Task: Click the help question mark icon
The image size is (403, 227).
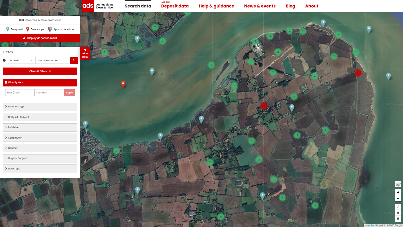Action: [4, 60]
